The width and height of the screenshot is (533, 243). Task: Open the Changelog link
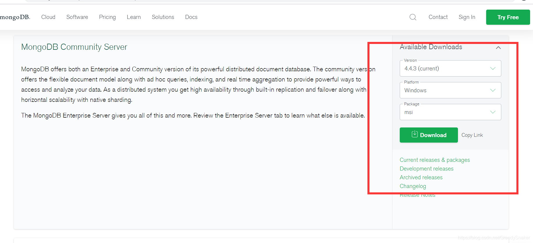tap(413, 186)
